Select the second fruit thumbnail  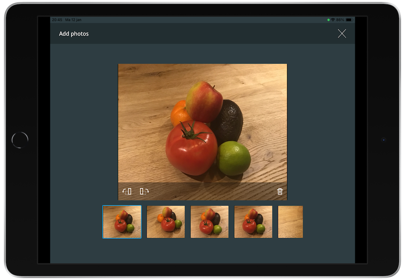pyautogui.click(x=166, y=222)
